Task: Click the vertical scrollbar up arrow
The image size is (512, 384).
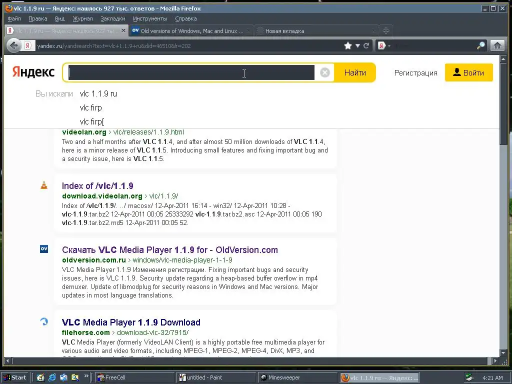Action: coord(503,59)
